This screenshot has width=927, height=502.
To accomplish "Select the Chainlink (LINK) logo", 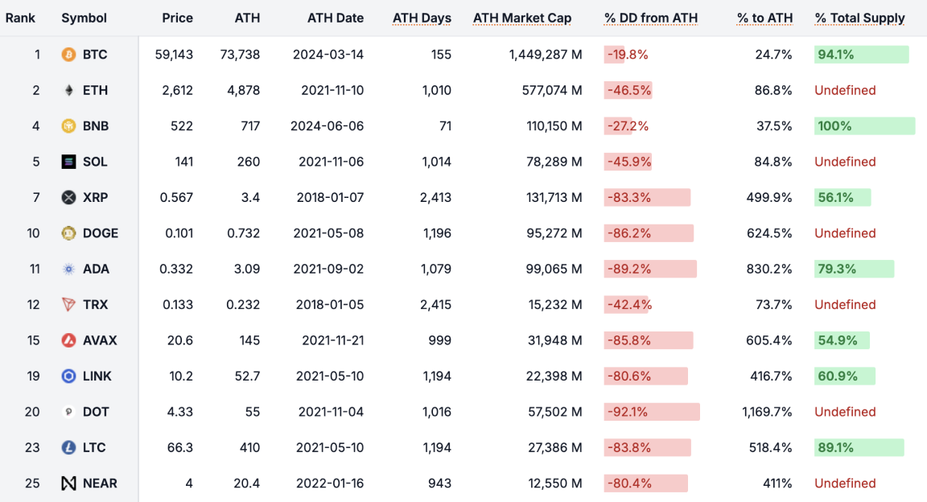I will [x=68, y=376].
